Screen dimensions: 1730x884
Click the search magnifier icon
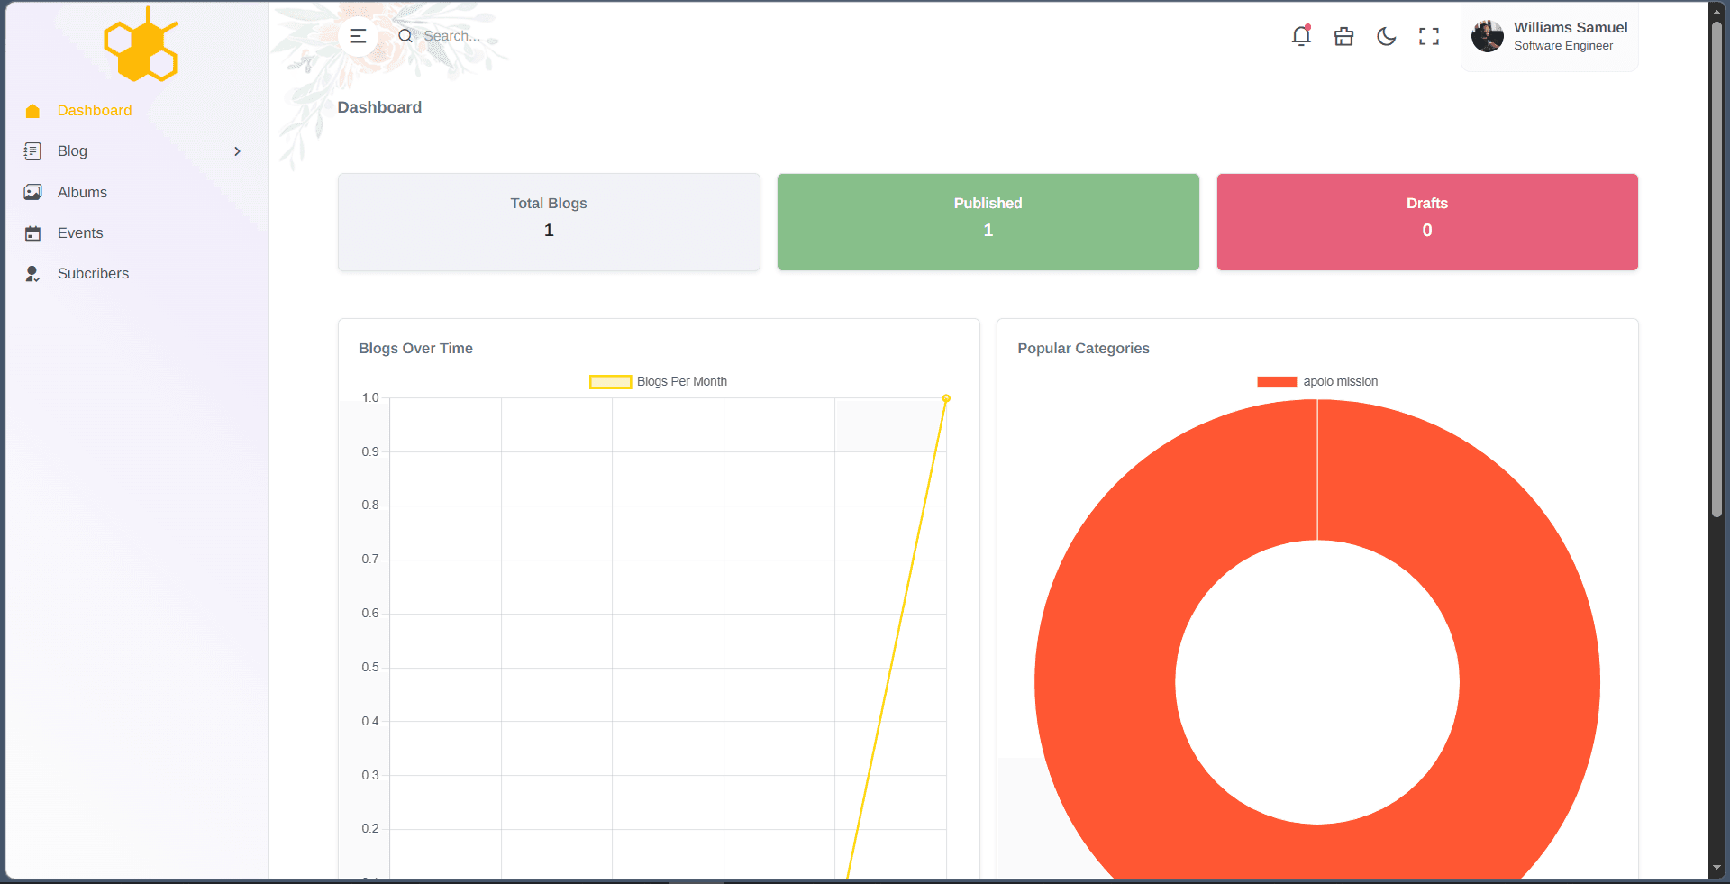[x=405, y=36]
